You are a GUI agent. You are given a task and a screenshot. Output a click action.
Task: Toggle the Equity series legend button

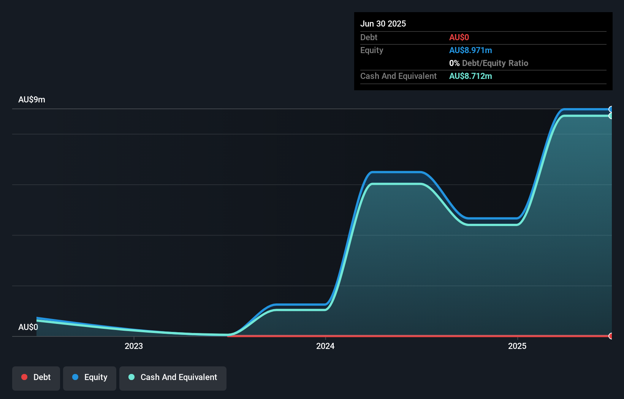[x=90, y=378]
